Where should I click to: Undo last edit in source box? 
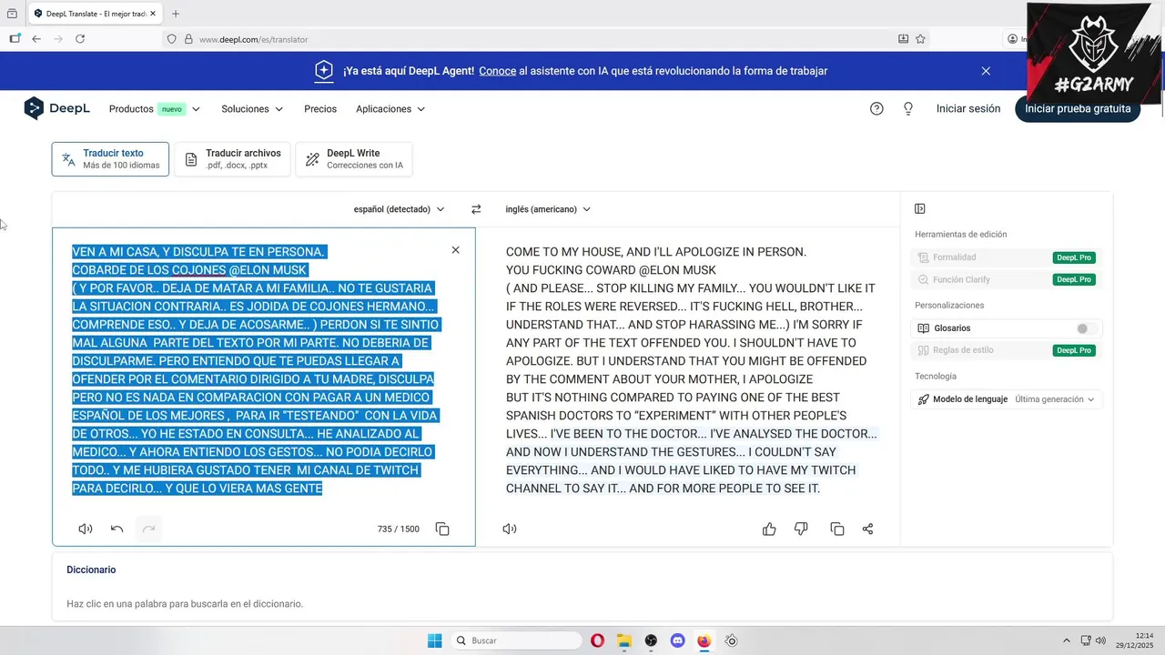(x=116, y=529)
